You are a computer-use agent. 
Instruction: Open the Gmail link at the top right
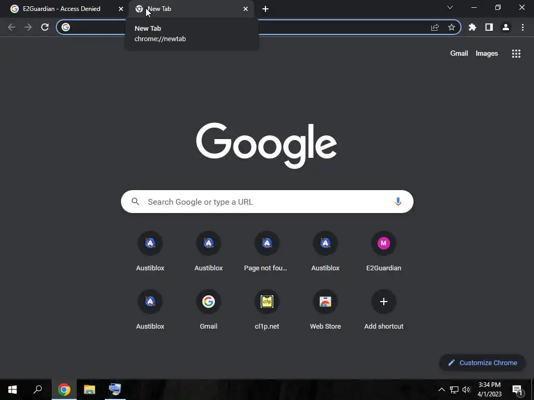[x=459, y=54]
